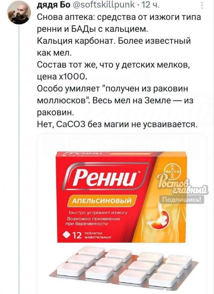Click the tweet line starting 'Снова аптека'

pos(119,17)
